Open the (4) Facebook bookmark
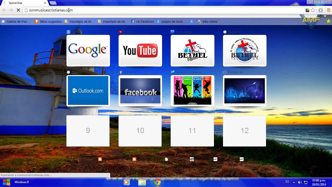Screen dimensions: 332x187 pos(142,22)
